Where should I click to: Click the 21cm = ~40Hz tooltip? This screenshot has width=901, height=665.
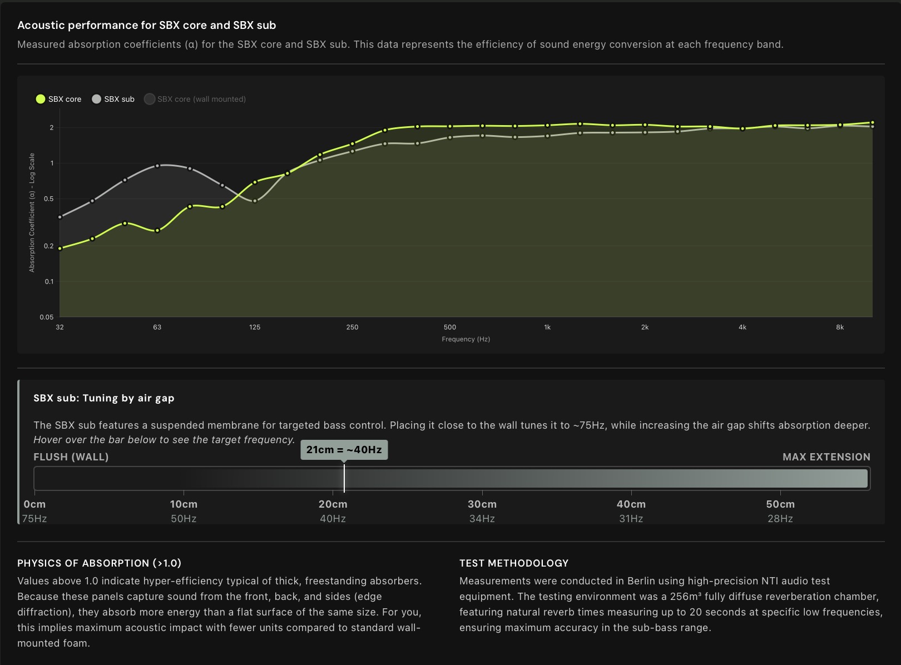(344, 450)
